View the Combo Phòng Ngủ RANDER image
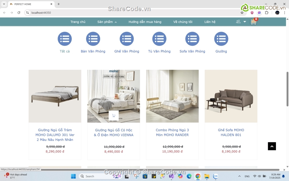This screenshot has width=289, height=181. (x=172, y=96)
